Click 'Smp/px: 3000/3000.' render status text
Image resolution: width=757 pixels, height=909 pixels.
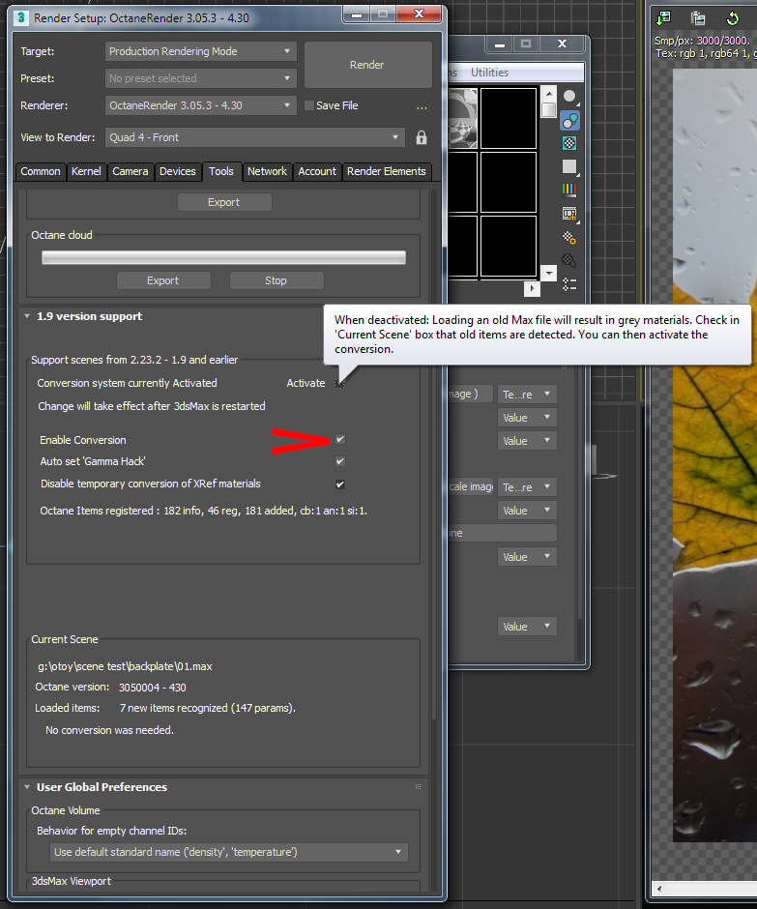pyautogui.click(x=703, y=42)
